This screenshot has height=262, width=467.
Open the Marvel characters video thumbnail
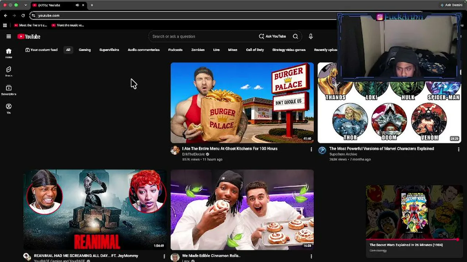point(389,103)
